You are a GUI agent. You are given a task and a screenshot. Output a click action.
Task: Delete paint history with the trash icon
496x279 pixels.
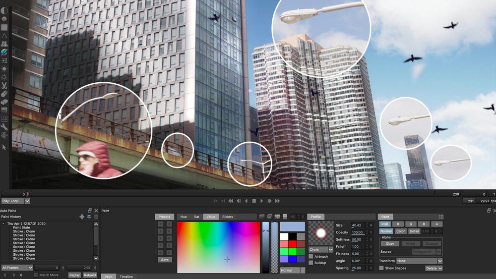96,217
